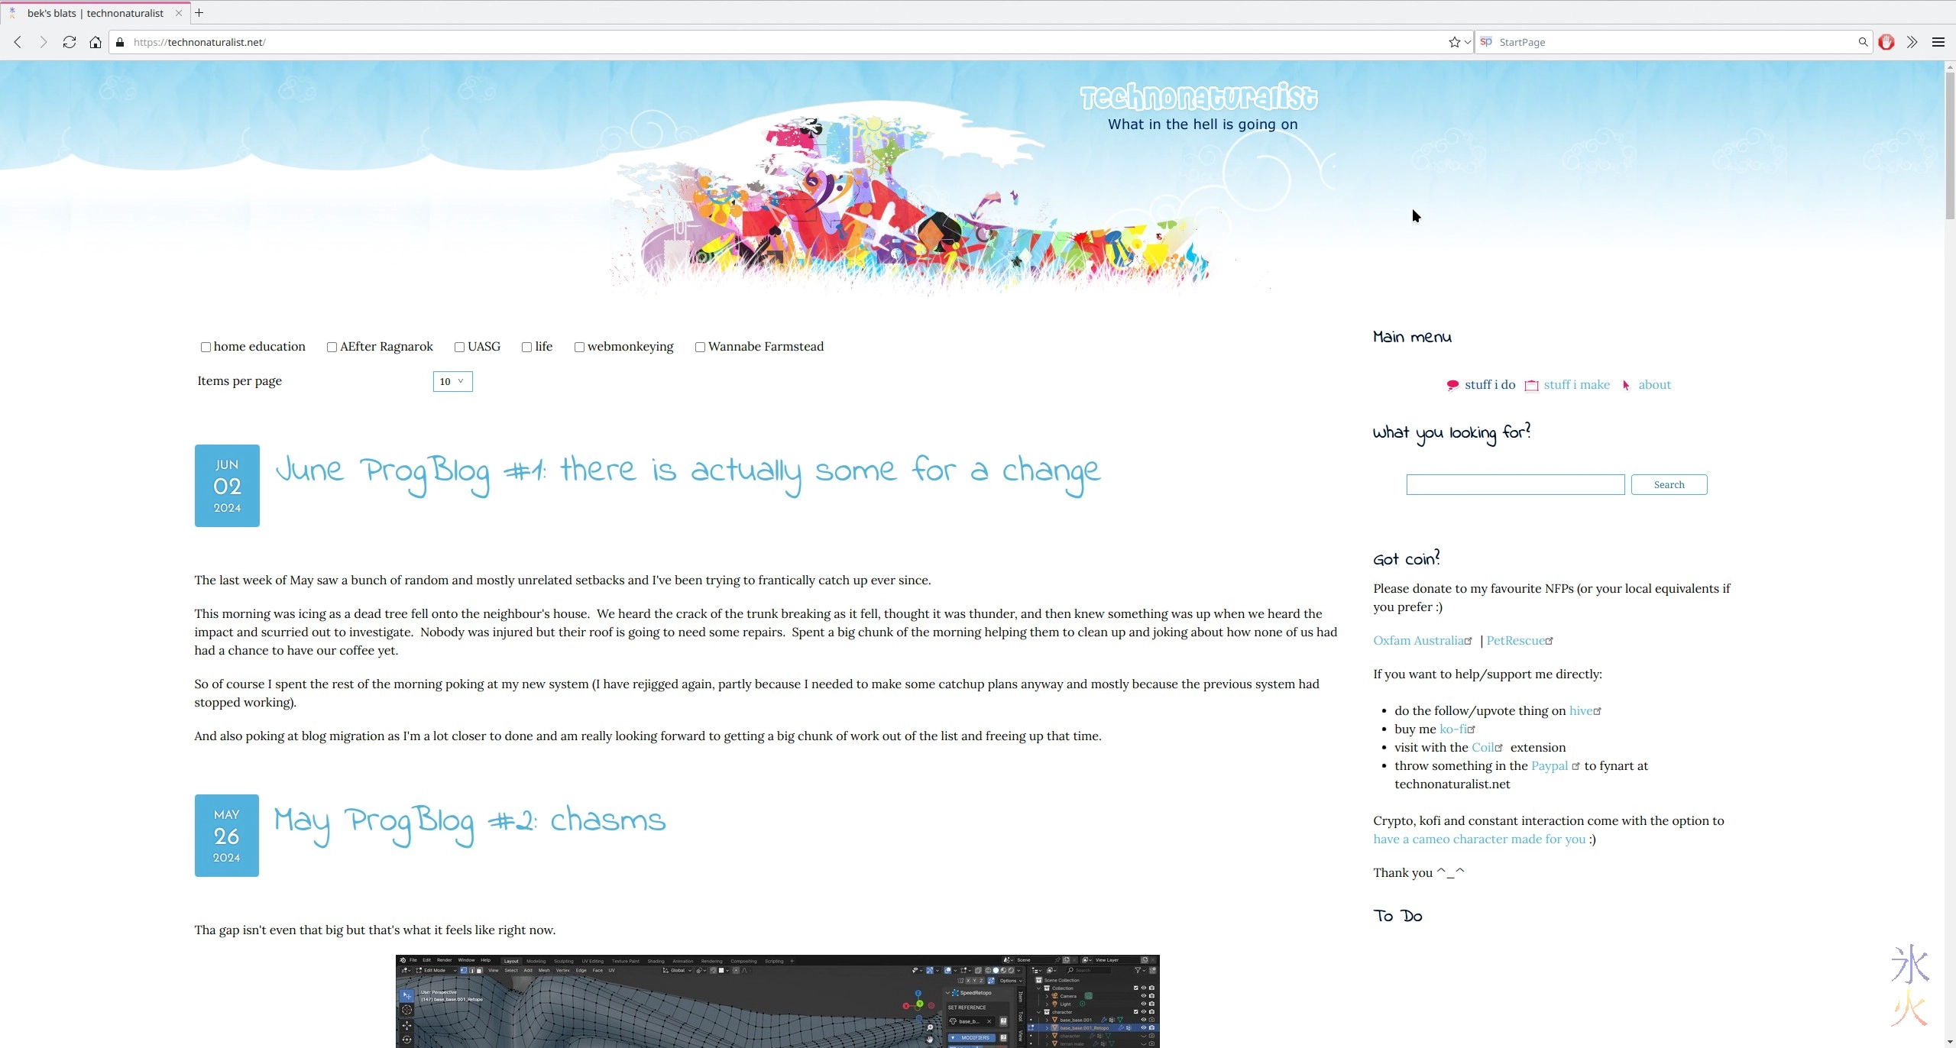The height and width of the screenshot is (1048, 1956).
Task: Expand the bookmark star dropdown arrow
Action: (1467, 42)
